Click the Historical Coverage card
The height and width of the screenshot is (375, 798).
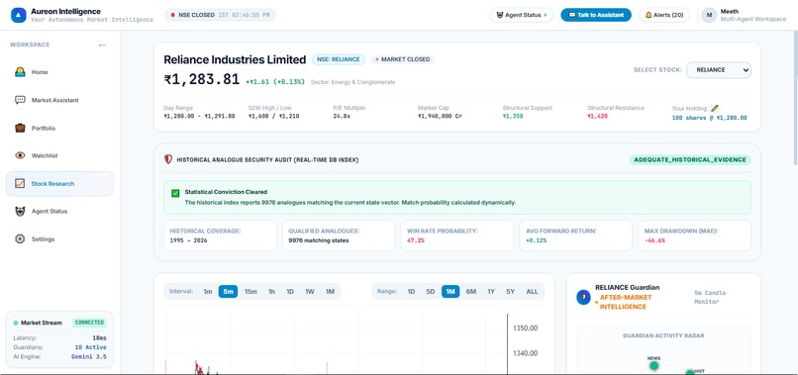point(220,235)
